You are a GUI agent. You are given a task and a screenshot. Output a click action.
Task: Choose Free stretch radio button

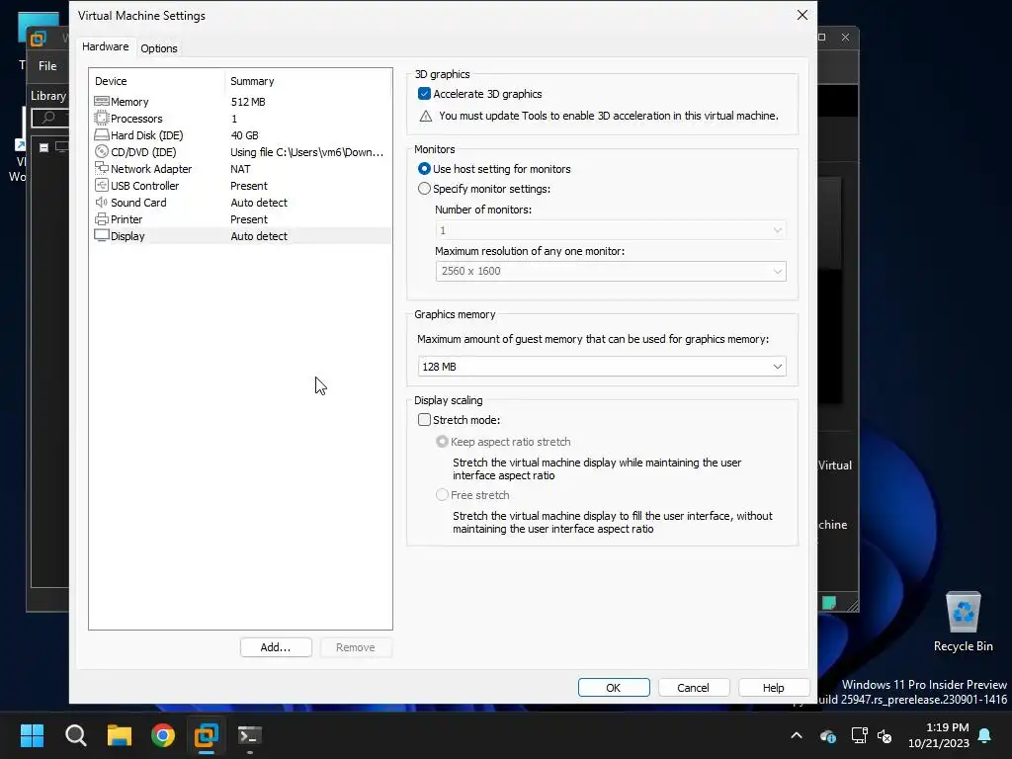point(442,495)
